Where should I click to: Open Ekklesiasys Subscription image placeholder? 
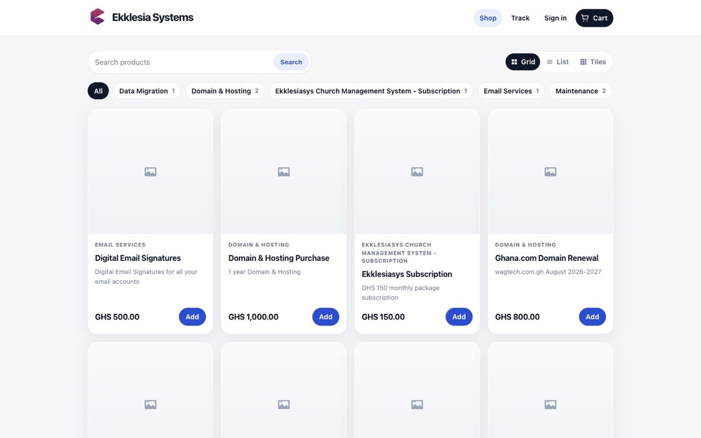417,172
